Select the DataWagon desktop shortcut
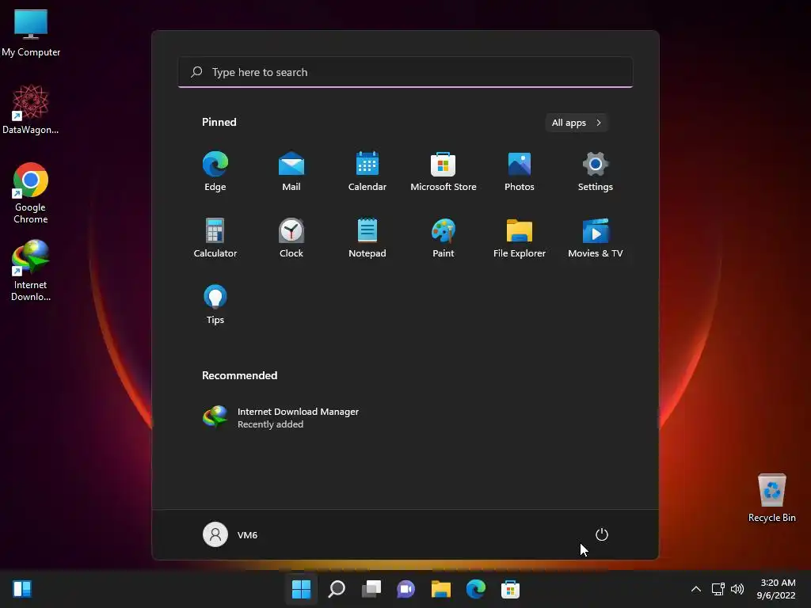This screenshot has height=608, width=811. pyautogui.click(x=31, y=109)
